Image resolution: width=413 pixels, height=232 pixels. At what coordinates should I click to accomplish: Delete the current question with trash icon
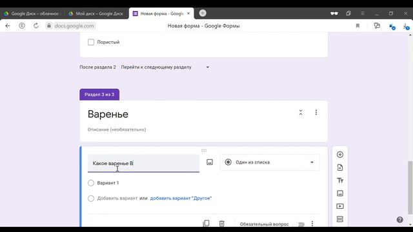coord(221,224)
